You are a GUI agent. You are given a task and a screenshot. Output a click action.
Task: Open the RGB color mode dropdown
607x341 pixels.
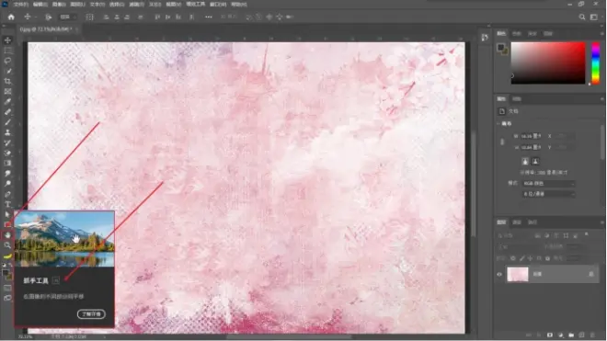548,184
